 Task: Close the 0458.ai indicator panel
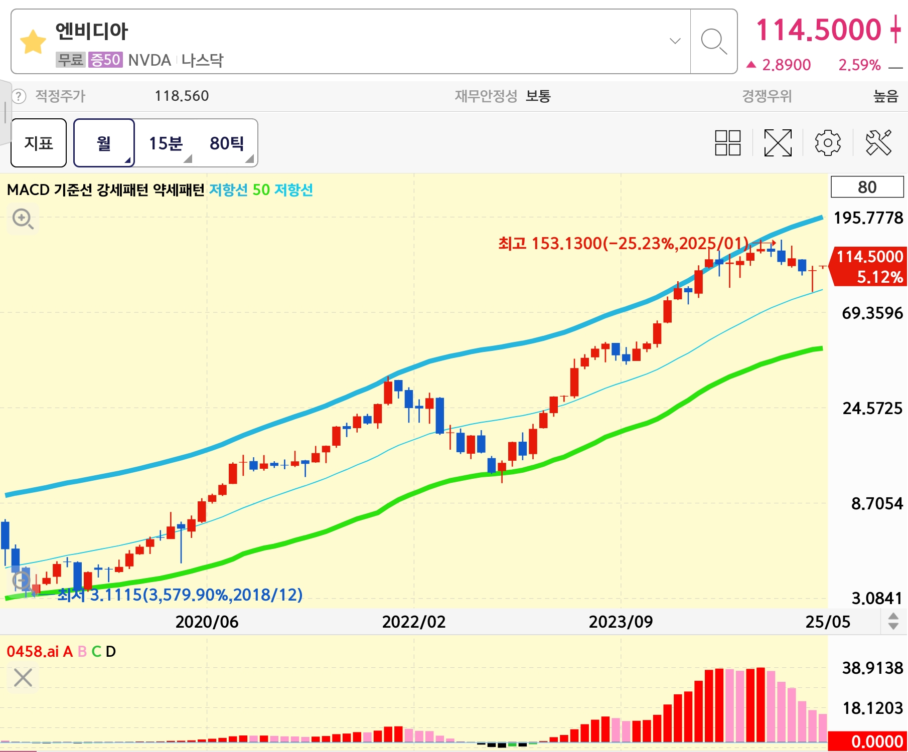point(23,678)
